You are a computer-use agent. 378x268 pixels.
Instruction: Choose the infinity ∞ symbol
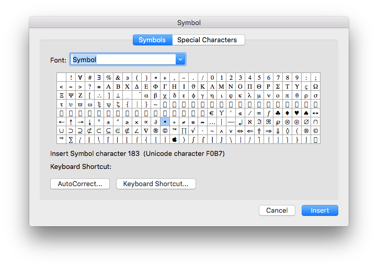pyautogui.click(x=259, y=113)
